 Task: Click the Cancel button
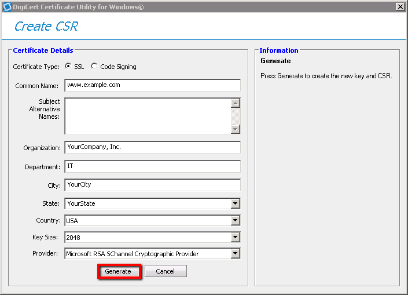(166, 271)
